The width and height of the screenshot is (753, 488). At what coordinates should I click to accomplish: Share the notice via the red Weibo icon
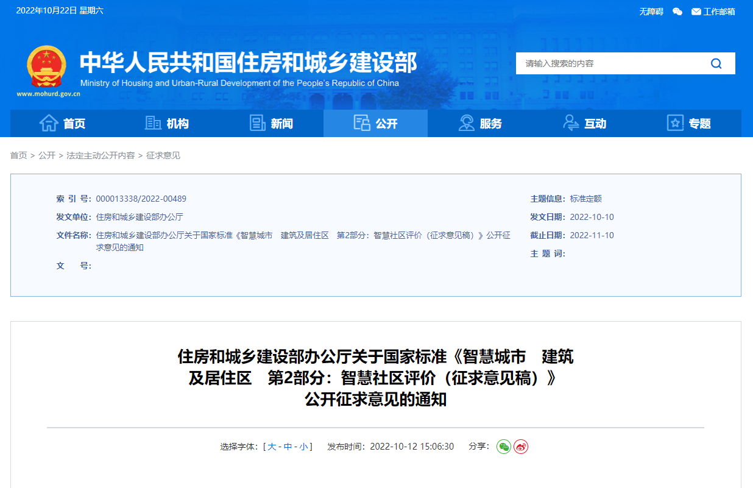click(x=520, y=446)
